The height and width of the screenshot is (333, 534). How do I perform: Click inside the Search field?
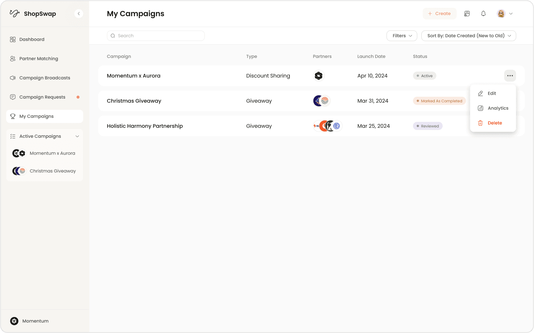(156, 35)
